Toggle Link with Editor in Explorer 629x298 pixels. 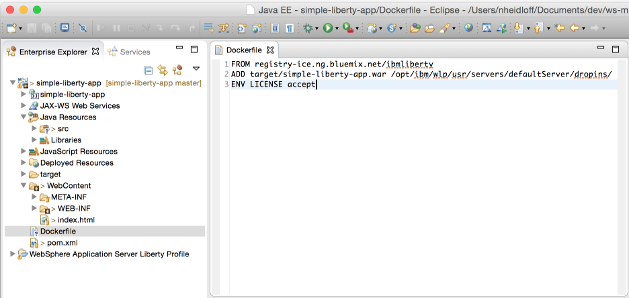(163, 70)
